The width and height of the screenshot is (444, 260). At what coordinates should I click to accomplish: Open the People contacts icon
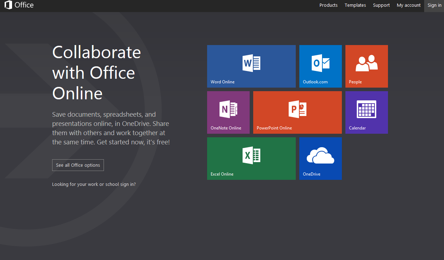[x=366, y=63]
